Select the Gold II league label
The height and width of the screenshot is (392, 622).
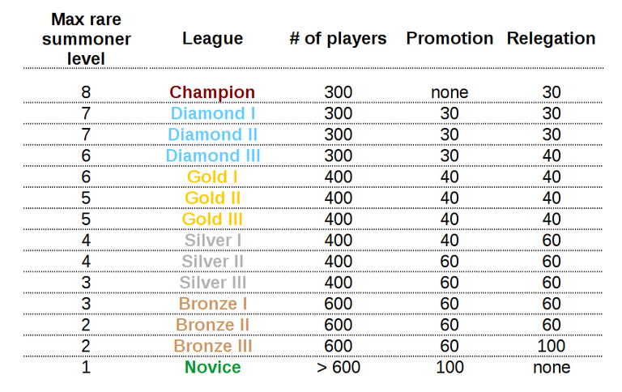click(x=212, y=198)
